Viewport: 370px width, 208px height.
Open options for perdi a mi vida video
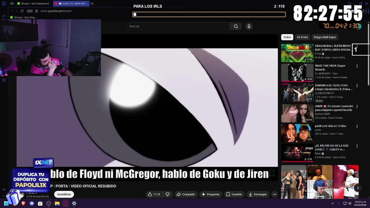coord(357,126)
